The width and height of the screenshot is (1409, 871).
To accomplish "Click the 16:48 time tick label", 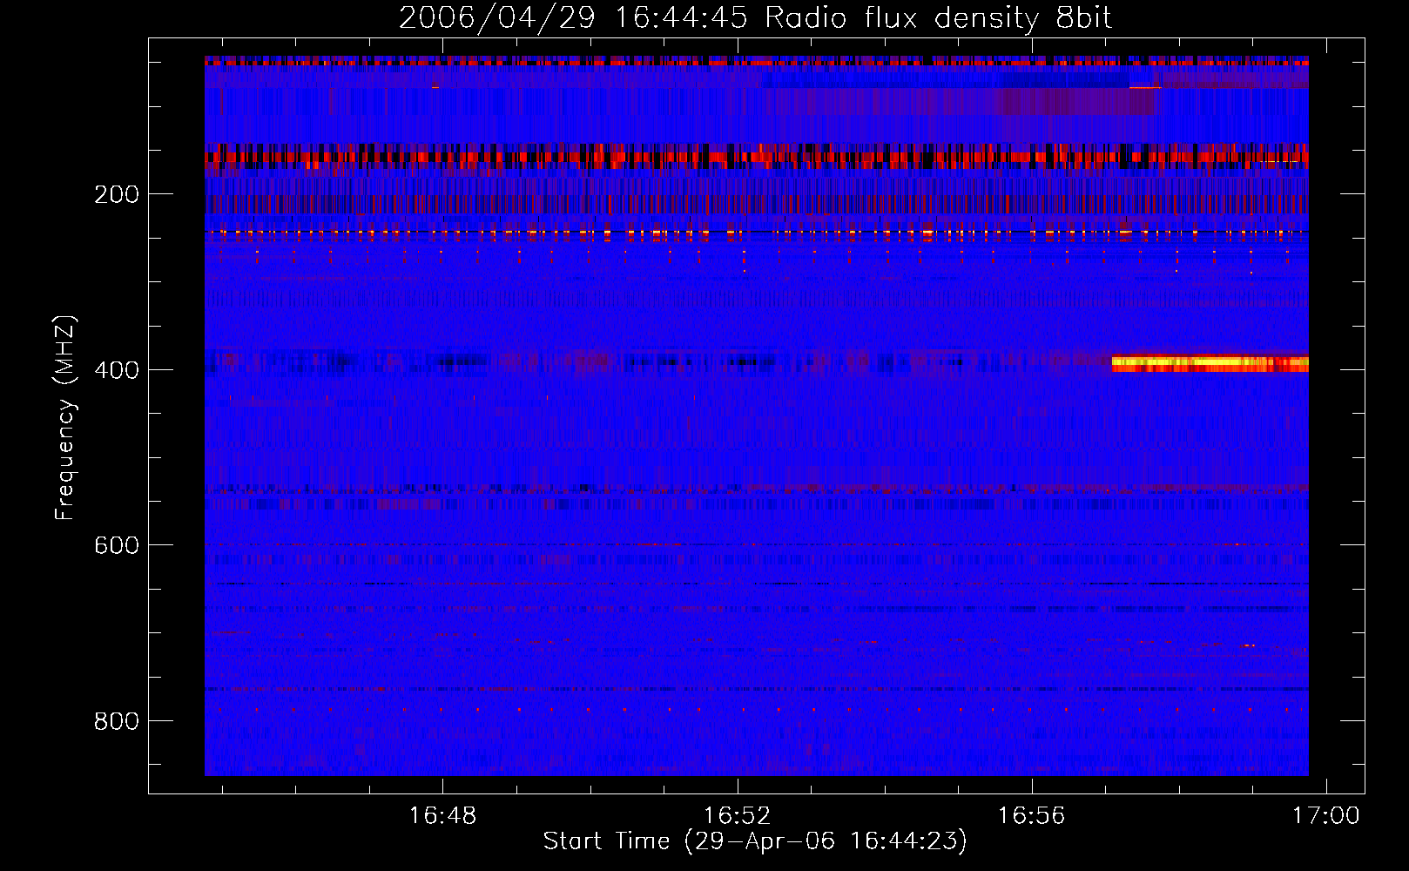I will 442,816.
